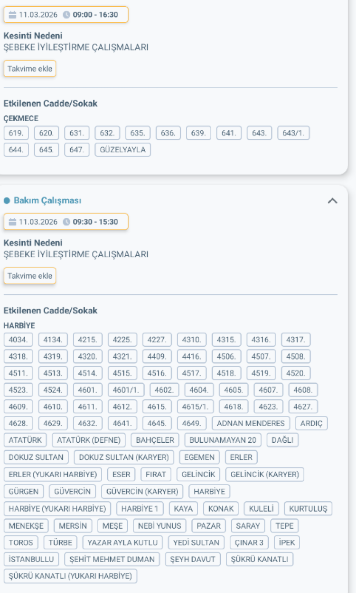
Task: Collapse the Bakım Çalışması outage card
Action: [x=333, y=201]
